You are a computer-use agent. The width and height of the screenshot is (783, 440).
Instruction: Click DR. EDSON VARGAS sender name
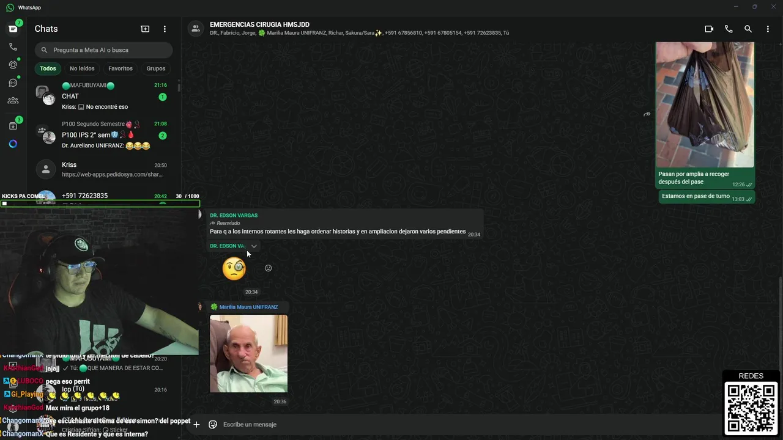234,215
